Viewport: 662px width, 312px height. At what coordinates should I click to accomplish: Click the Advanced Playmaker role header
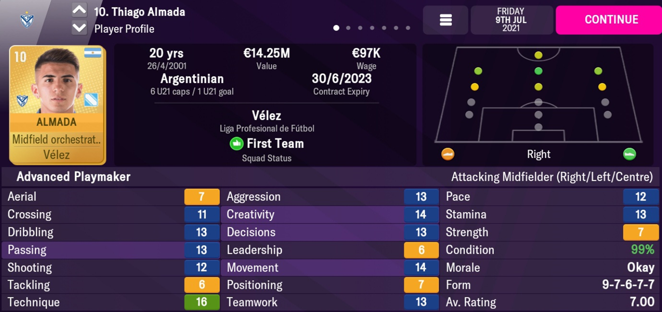click(73, 176)
